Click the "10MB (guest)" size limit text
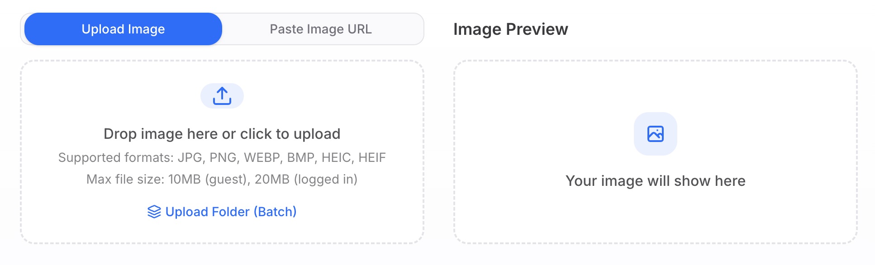Screen dimensions: 875x265 (x=209, y=179)
